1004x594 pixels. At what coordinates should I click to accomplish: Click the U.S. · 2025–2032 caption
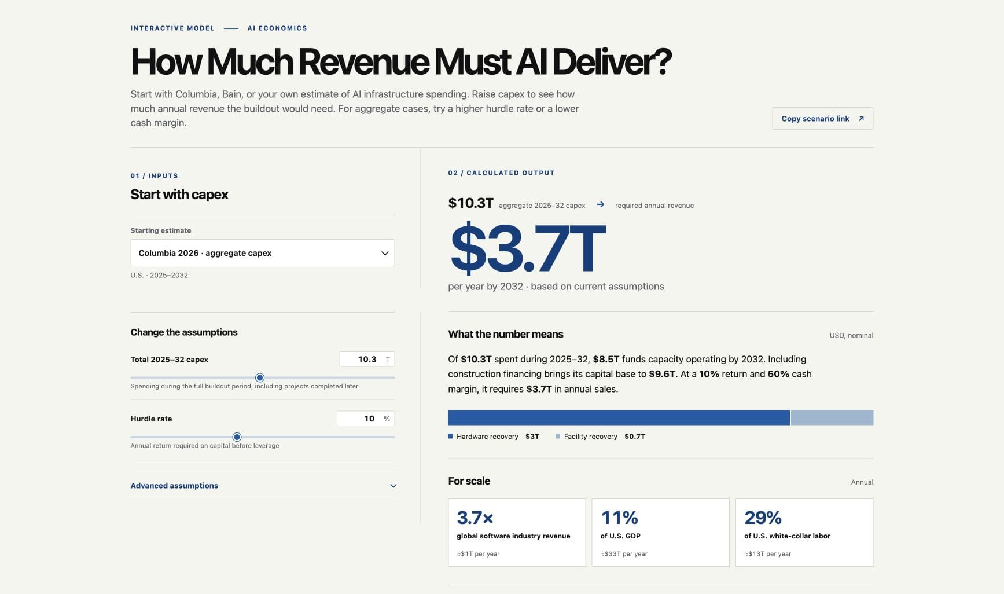tap(159, 276)
